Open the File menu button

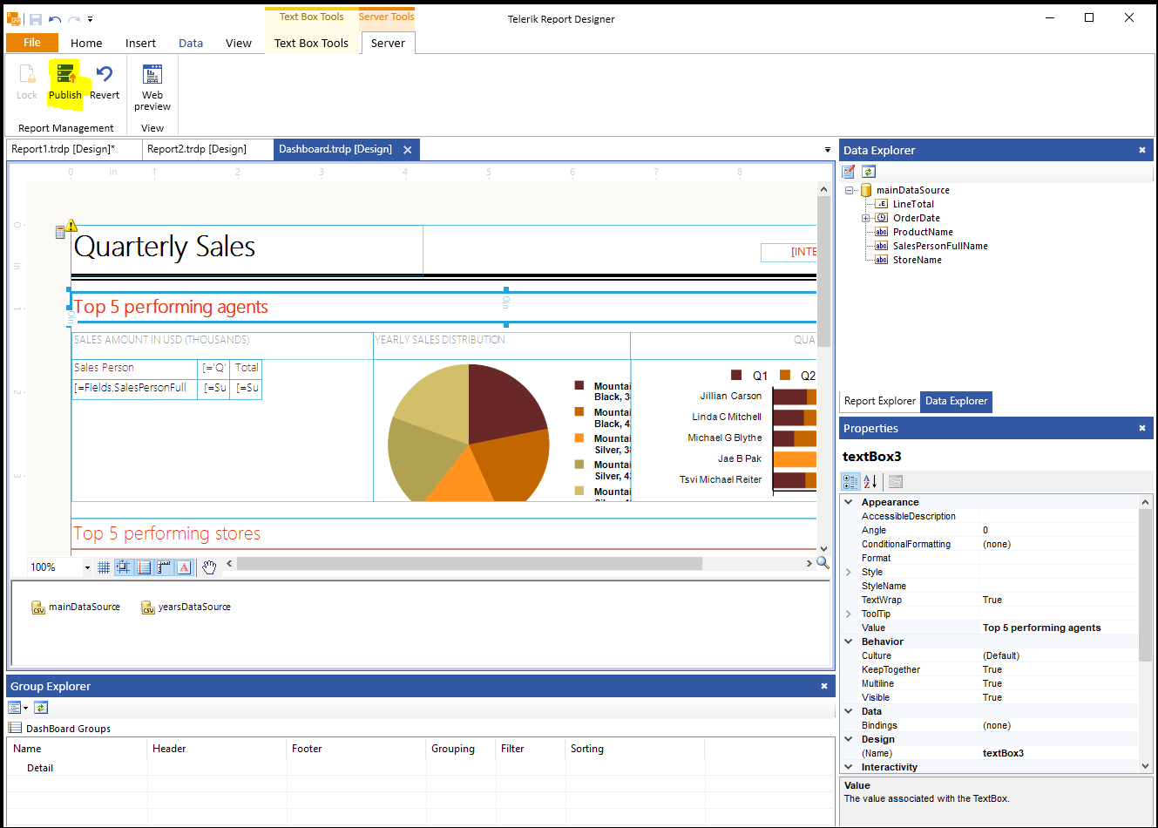[32, 43]
